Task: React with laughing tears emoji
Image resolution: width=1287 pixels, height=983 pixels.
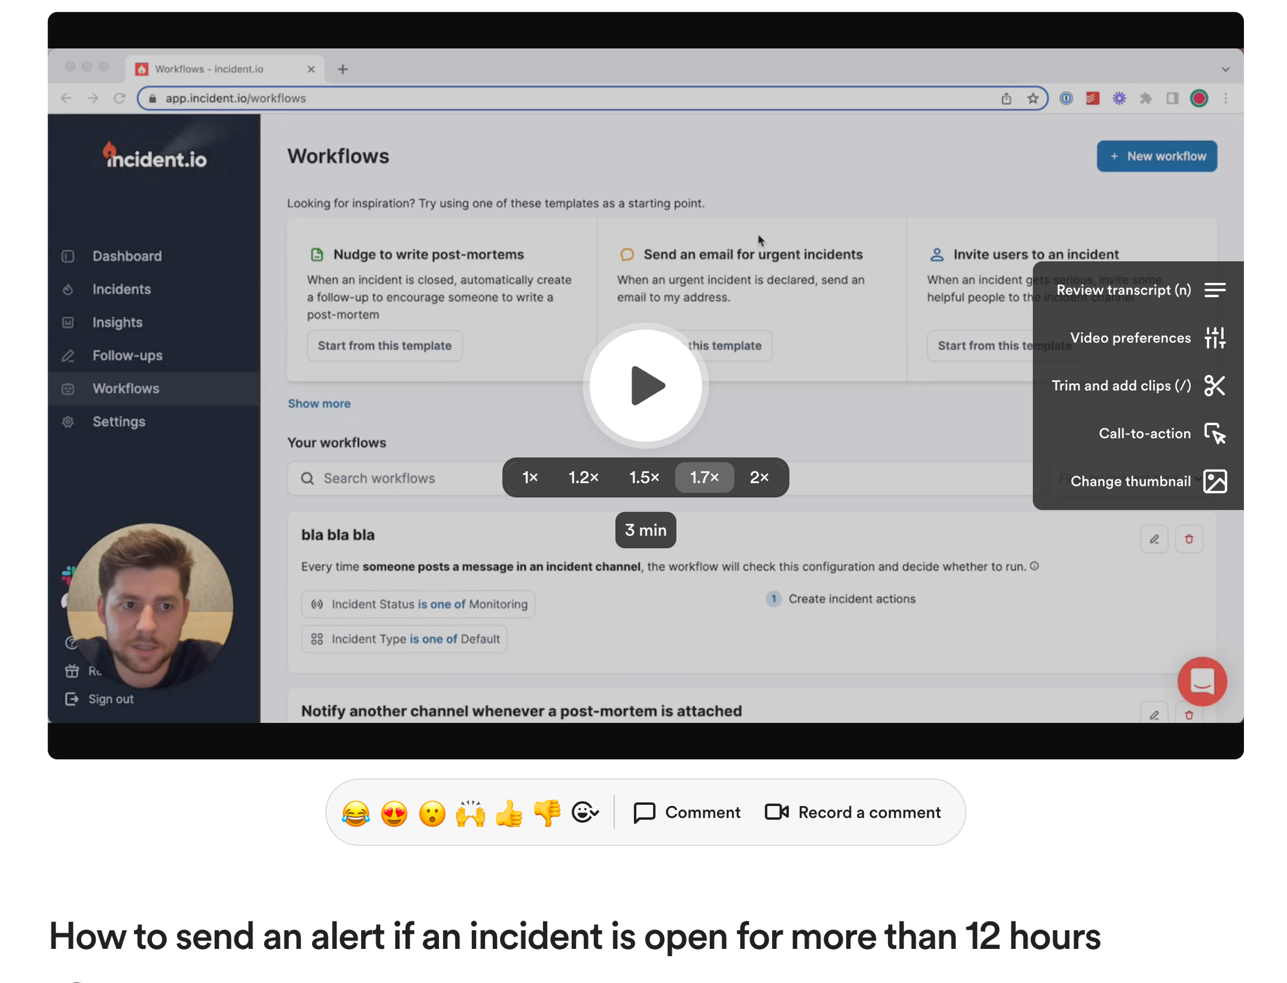Action: click(356, 813)
